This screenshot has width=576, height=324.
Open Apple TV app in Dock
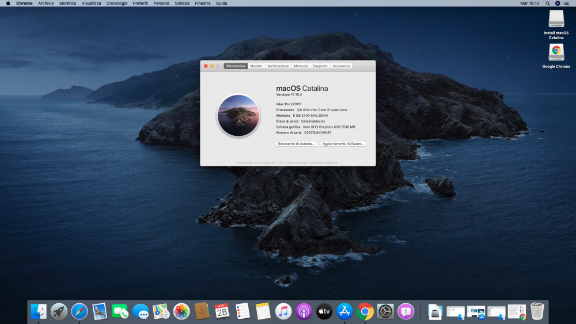tap(324, 311)
